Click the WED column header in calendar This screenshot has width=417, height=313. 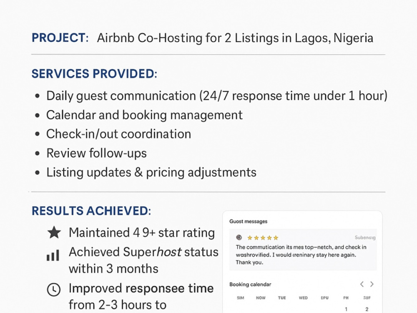coord(303,298)
